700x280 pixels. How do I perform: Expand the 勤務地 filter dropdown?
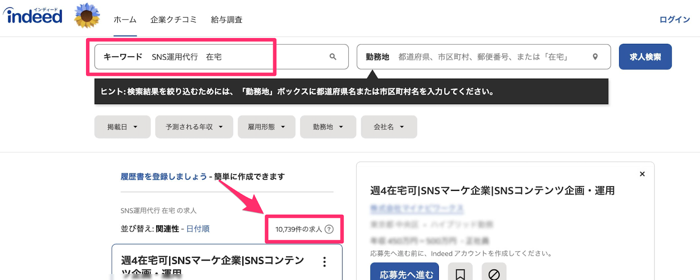(328, 127)
